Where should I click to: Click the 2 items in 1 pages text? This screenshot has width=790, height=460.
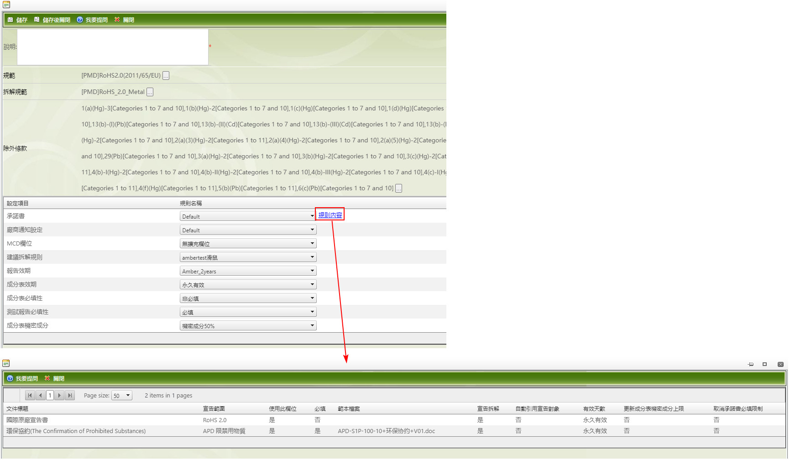168,396
